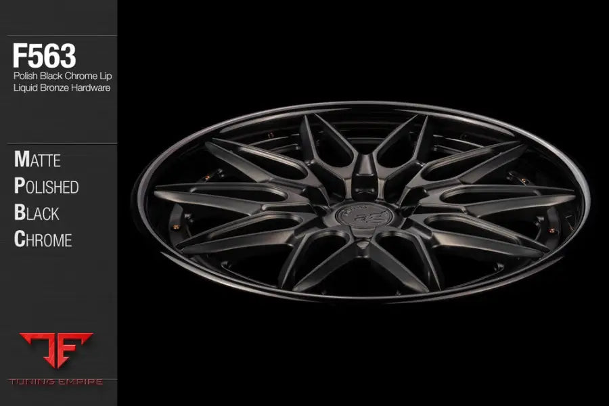This screenshot has width=609, height=406.
Task: Click the large letter M in Matte
Action: pyautogui.click(x=21, y=160)
